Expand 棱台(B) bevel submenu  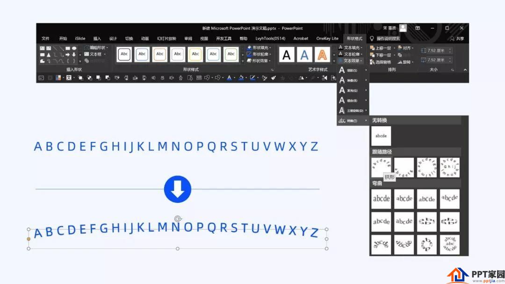click(353, 100)
